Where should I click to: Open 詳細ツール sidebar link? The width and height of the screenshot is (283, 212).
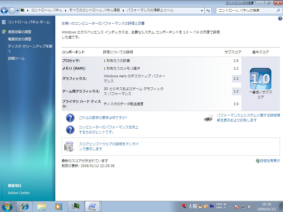tap(16, 59)
